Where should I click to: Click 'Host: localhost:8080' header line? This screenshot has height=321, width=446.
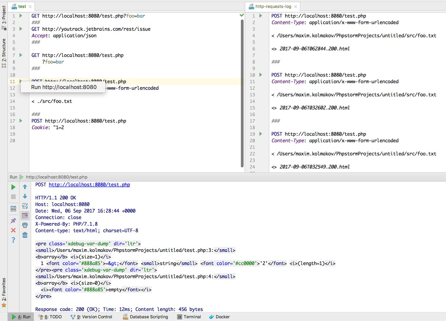tap(62, 204)
